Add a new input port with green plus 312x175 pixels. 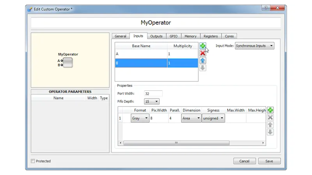(x=203, y=46)
